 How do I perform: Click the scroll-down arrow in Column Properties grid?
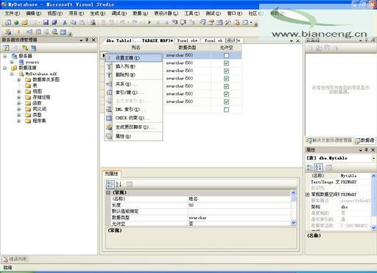coord(293,222)
